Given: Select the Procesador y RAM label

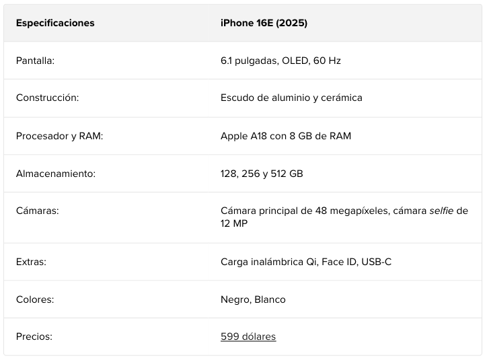Looking at the screenshot, I should (59, 136).
